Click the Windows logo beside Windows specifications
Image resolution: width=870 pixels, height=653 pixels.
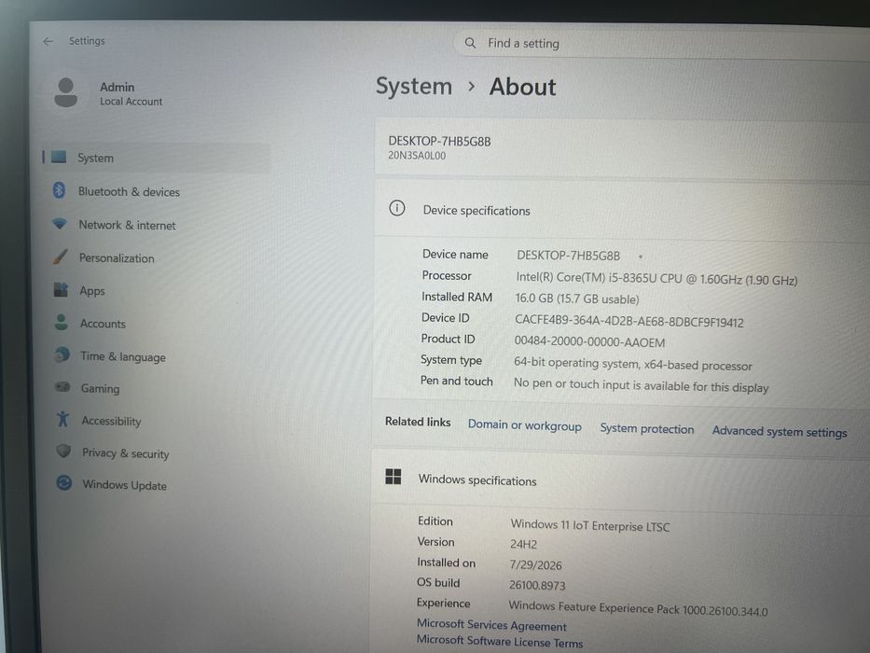394,477
